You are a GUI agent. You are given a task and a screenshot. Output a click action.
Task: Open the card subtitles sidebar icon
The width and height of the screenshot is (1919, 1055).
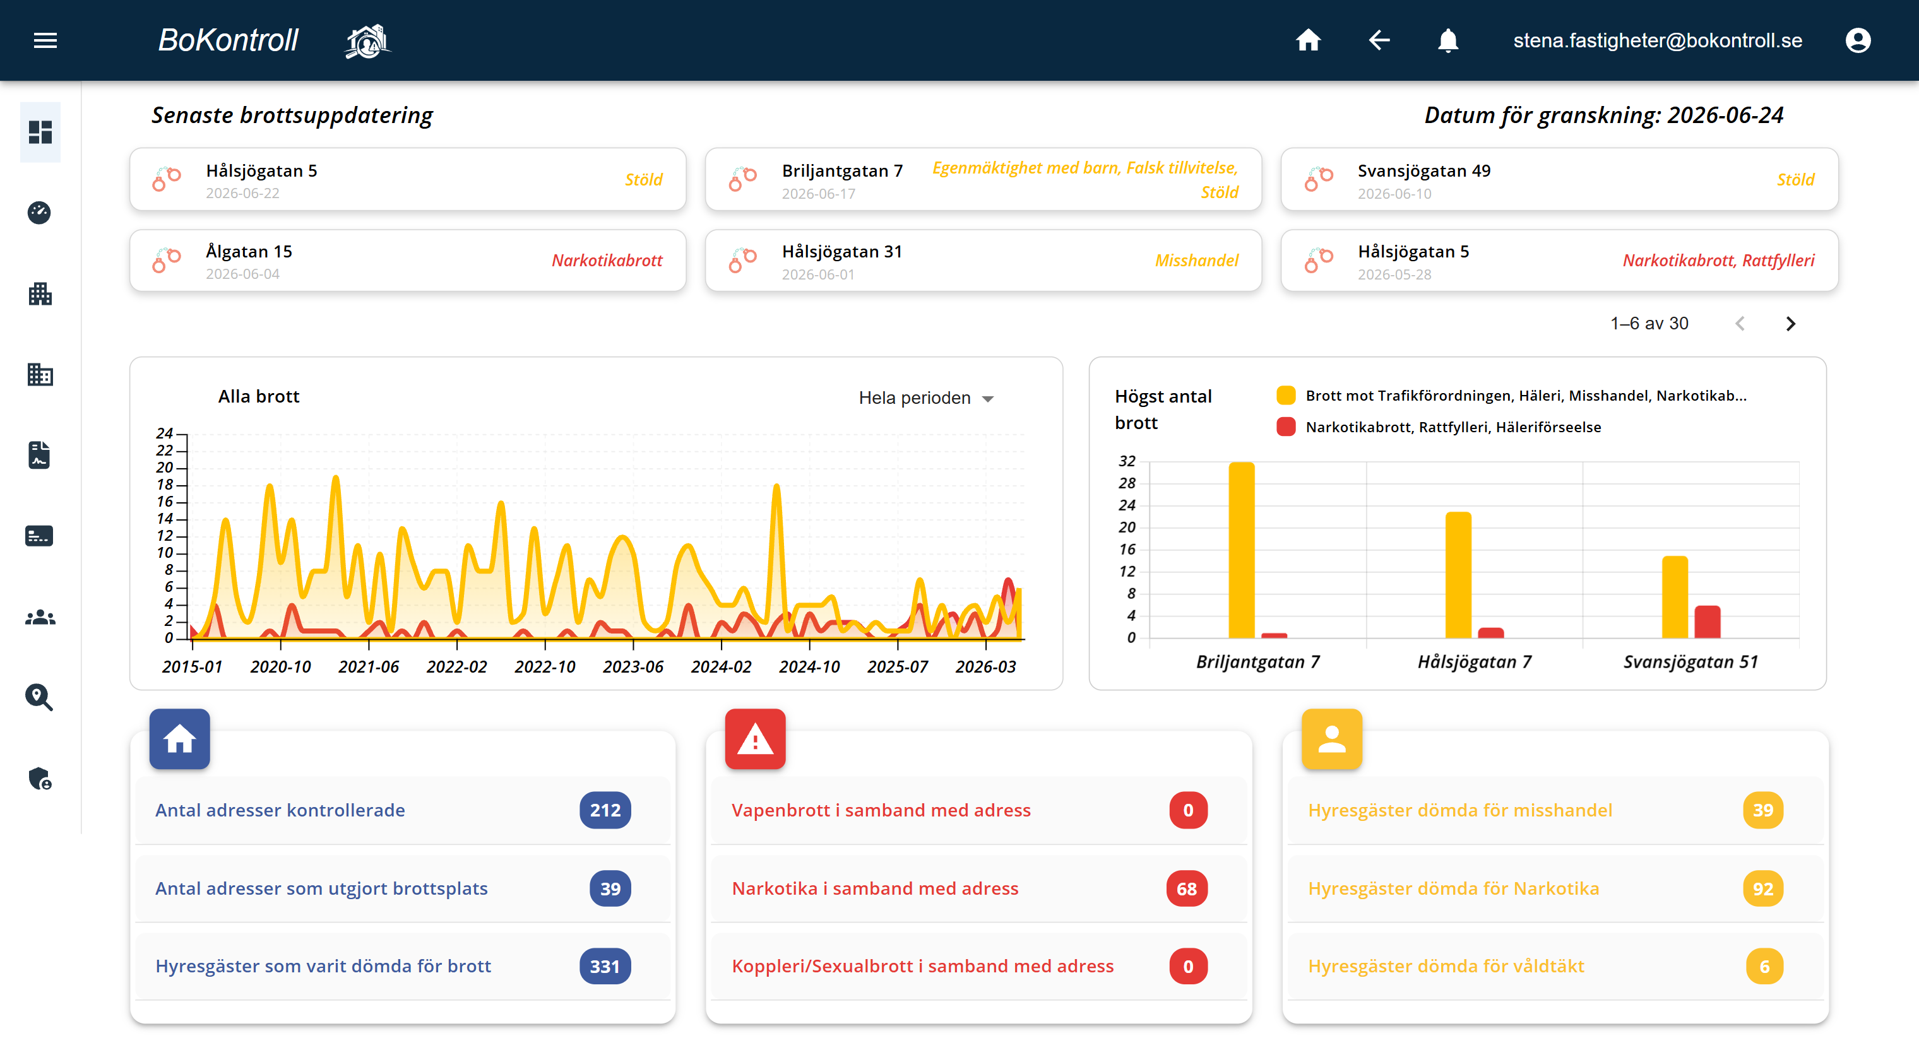point(40,536)
